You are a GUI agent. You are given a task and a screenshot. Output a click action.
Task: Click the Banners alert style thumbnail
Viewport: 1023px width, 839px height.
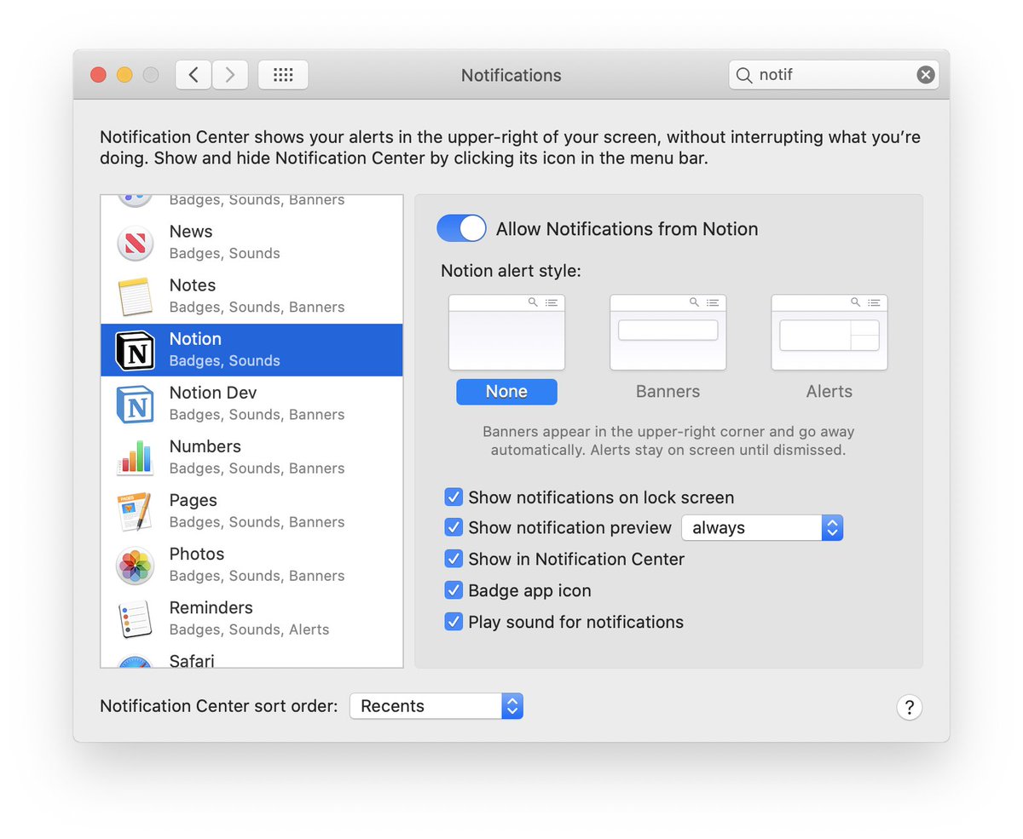668,332
